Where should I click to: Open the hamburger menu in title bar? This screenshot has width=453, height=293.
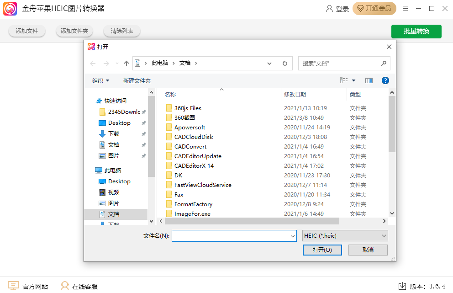tap(406, 9)
